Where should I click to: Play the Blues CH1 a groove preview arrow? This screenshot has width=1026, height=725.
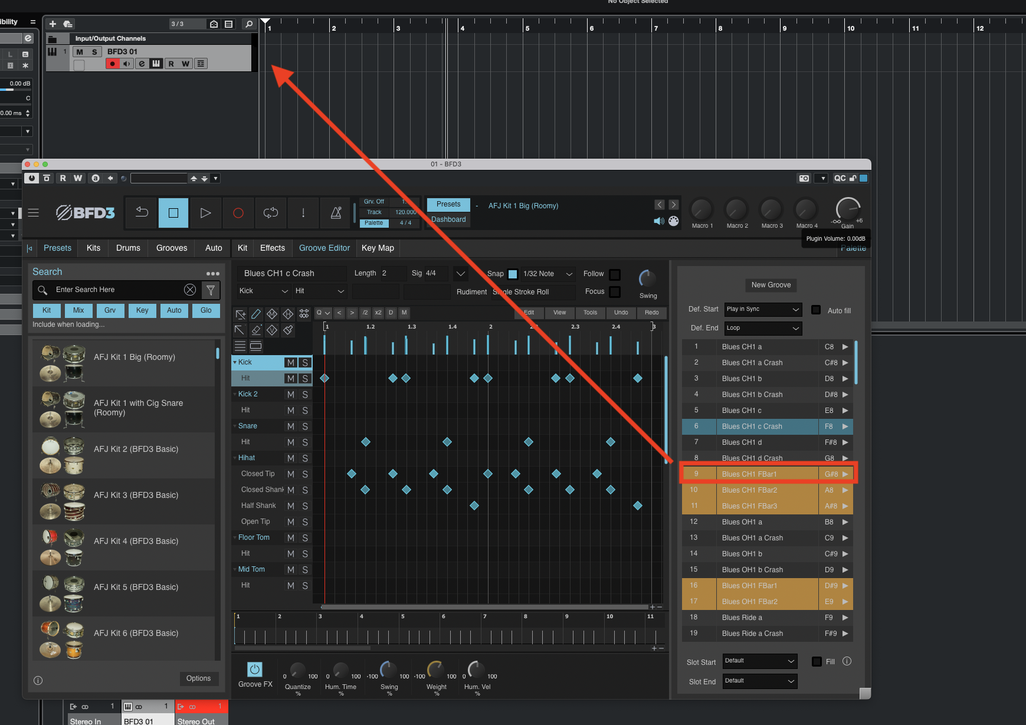tap(845, 347)
